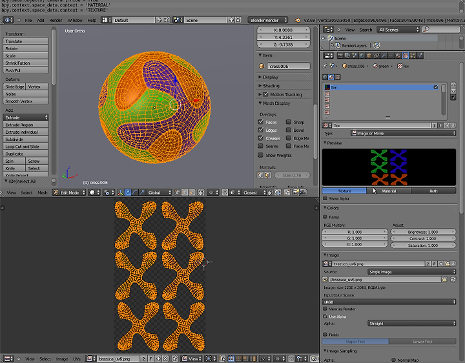Toggle UV vertex select mode in UV editor
Image resolution: width=465 pixels, height=363 pixels.
pyautogui.click(x=231, y=358)
